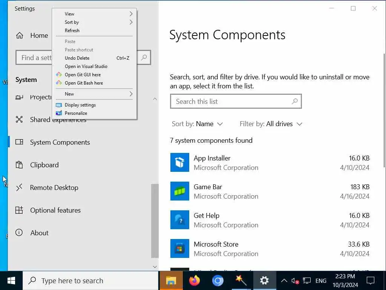Click the Personalize icon

pos(59,113)
